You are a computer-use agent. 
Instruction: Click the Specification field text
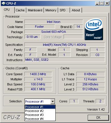pyautogui.click(x=64, y=45)
